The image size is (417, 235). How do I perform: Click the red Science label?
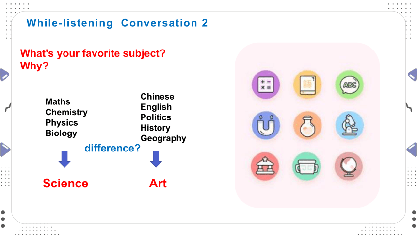coord(65,184)
